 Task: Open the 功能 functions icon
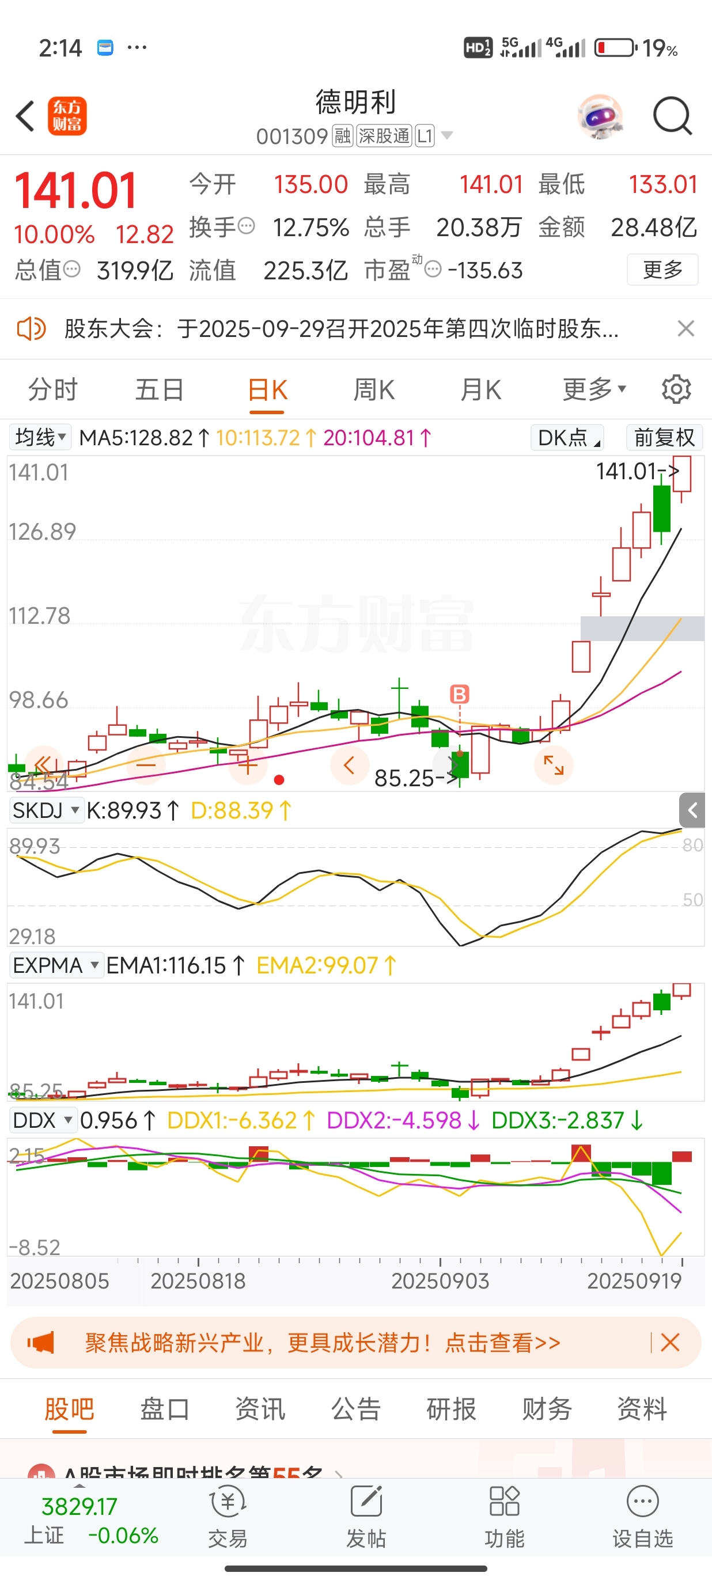[x=504, y=1516]
